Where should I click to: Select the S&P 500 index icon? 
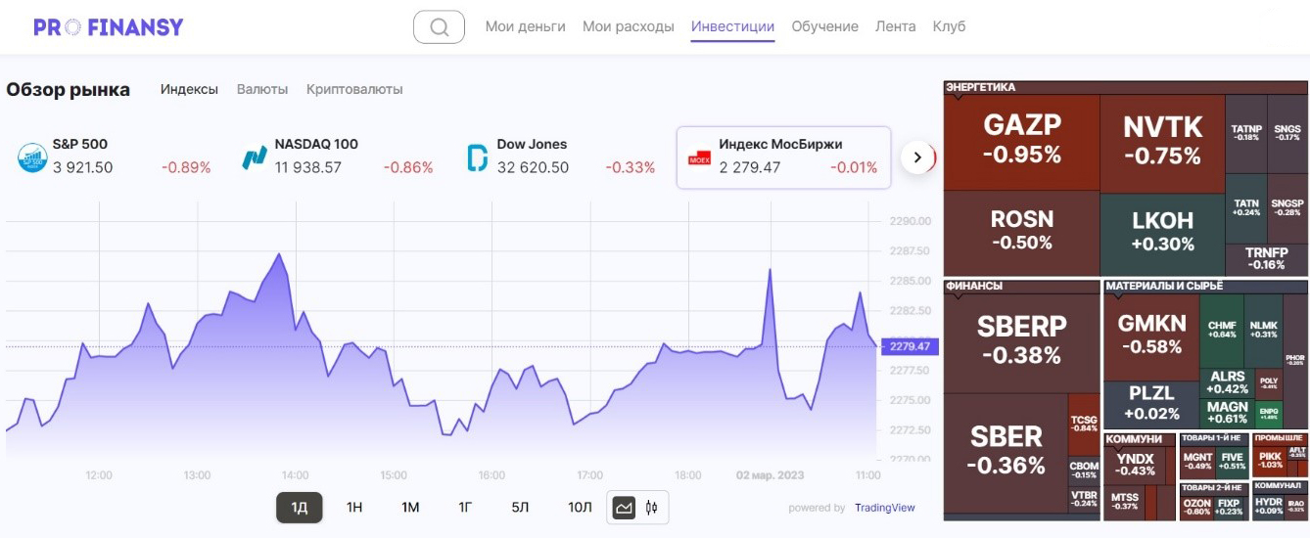(x=32, y=157)
